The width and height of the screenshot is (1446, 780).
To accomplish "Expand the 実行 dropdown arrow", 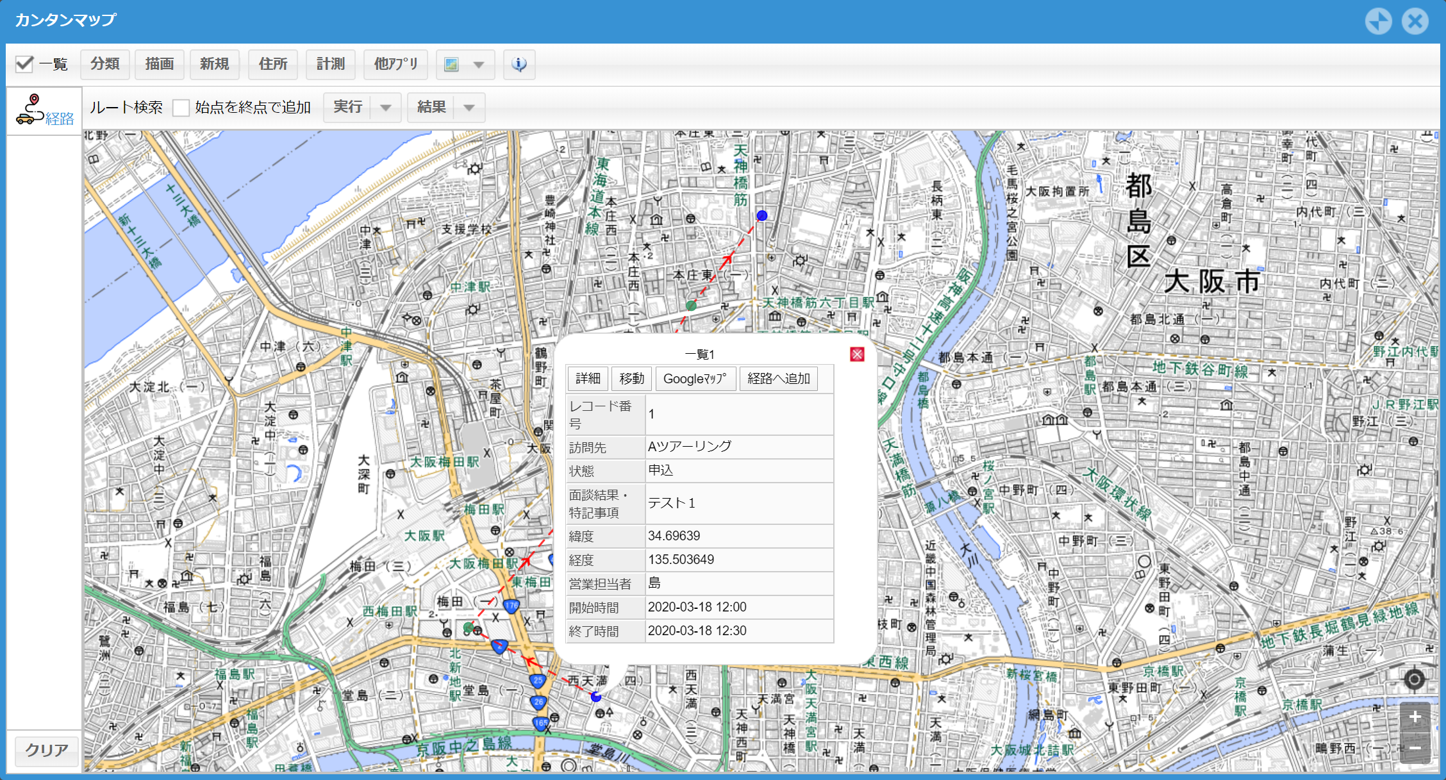I will (x=386, y=108).
